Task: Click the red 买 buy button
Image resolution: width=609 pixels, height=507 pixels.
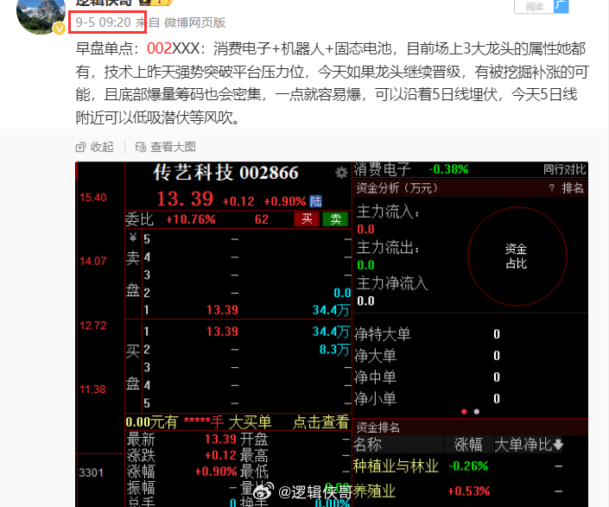Action: pyautogui.click(x=307, y=219)
